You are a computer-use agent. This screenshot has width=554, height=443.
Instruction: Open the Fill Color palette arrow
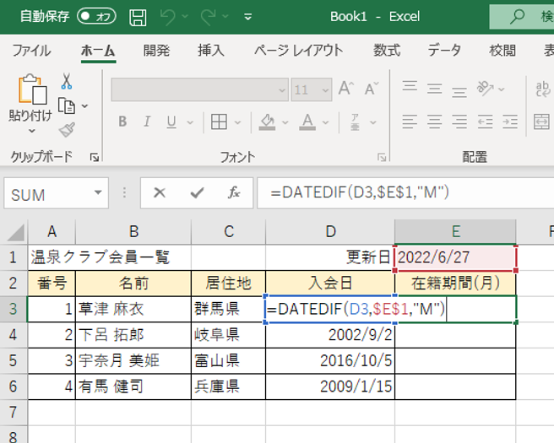point(285,122)
